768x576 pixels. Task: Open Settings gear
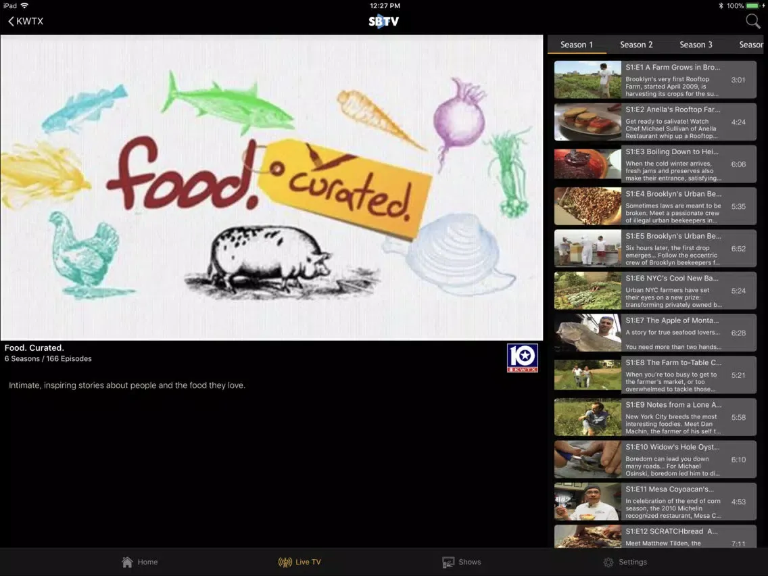625,562
